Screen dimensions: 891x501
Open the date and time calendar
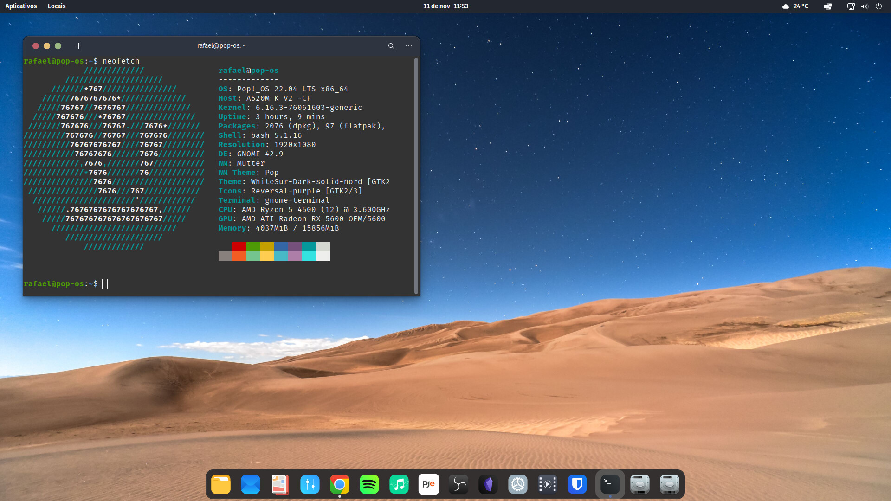pyautogui.click(x=445, y=6)
